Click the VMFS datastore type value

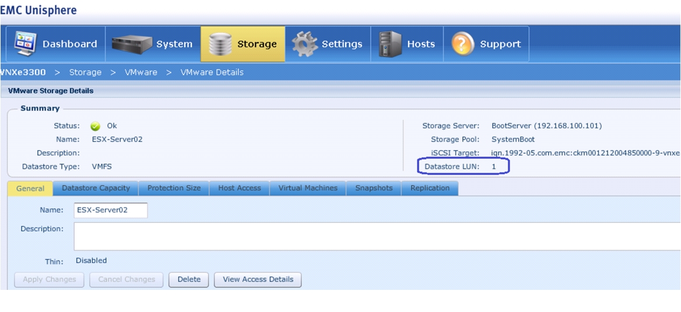tap(102, 166)
